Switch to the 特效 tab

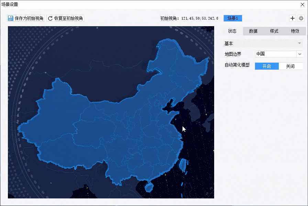pyautogui.click(x=295, y=31)
